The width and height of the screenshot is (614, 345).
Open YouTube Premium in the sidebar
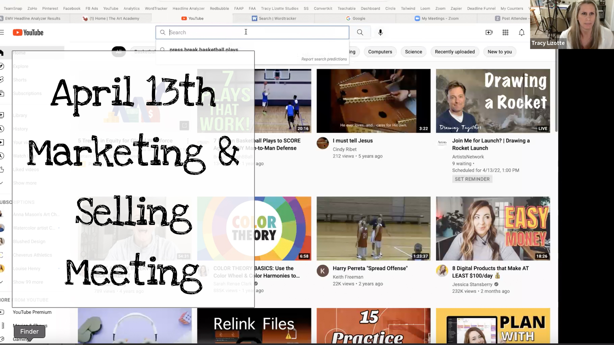coord(32,312)
